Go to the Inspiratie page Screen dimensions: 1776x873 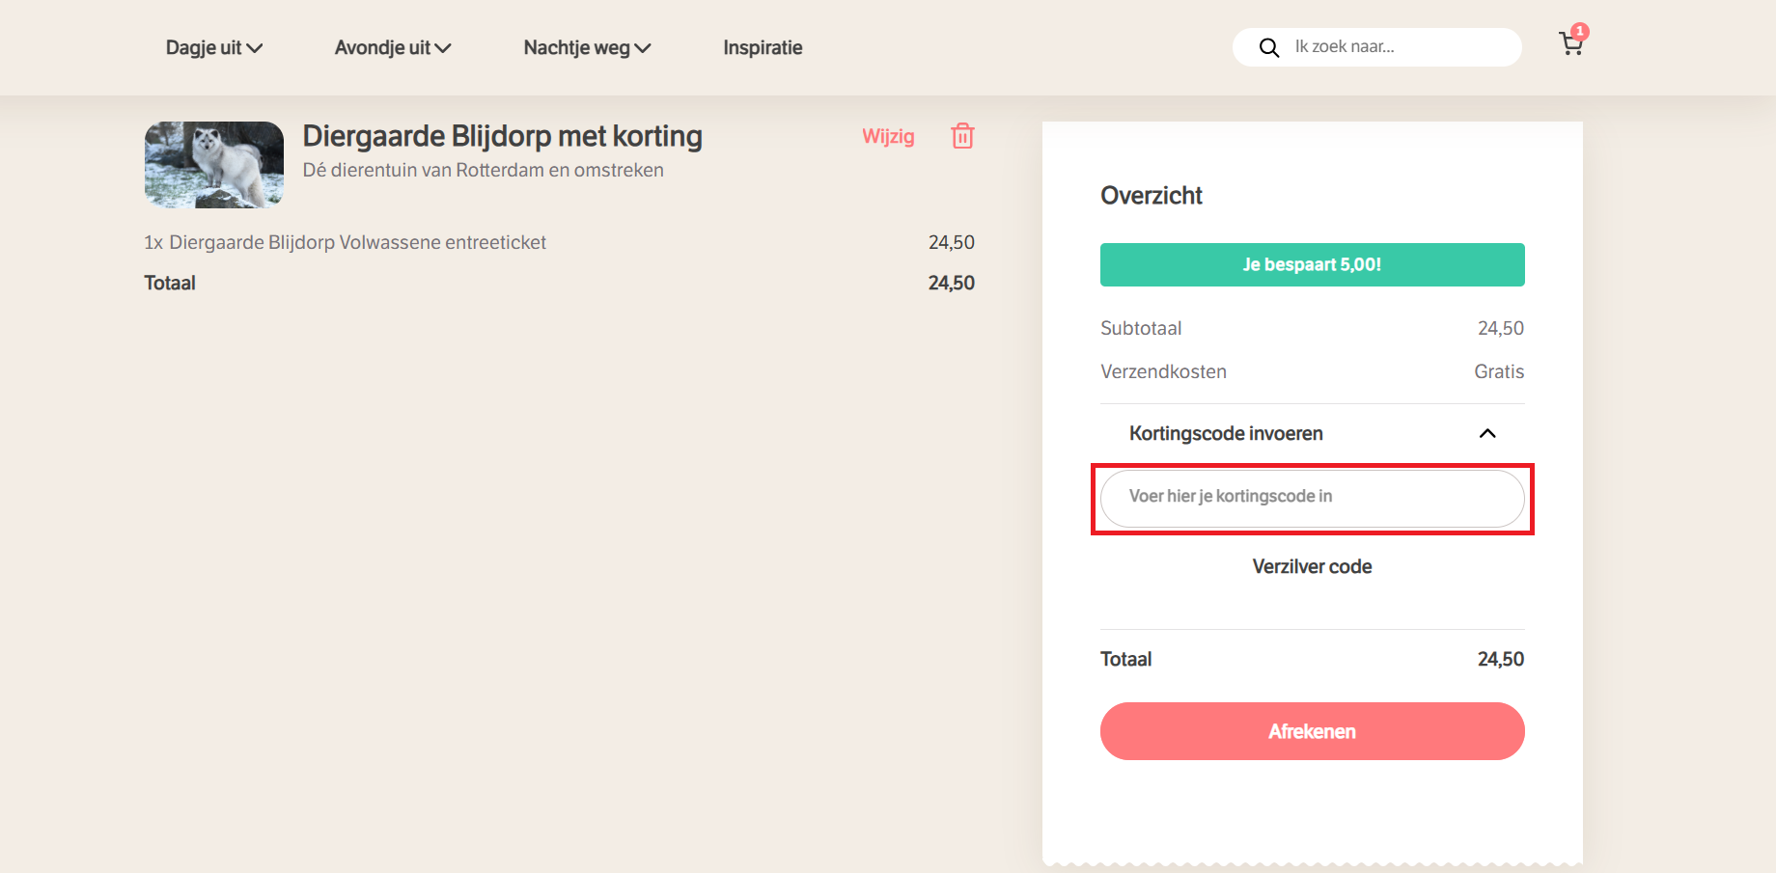[763, 47]
